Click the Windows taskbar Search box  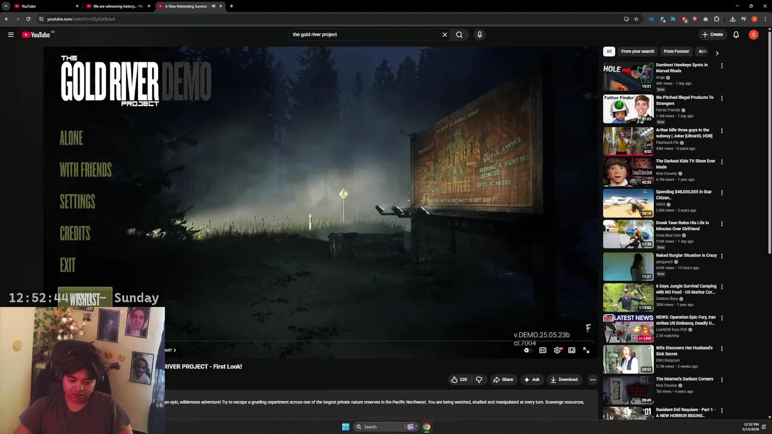[385, 427]
